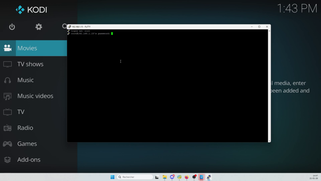Open PuTTY system menu icon in title bar
Image resolution: width=321 pixels, height=181 pixels.
click(70, 27)
